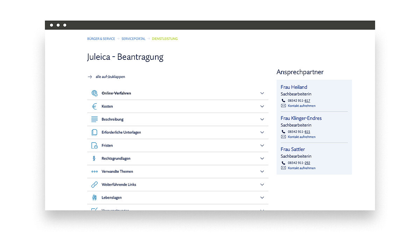Open Frau Heiland's contact profile
The width and height of the screenshot is (420, 236).
(294, 87)
